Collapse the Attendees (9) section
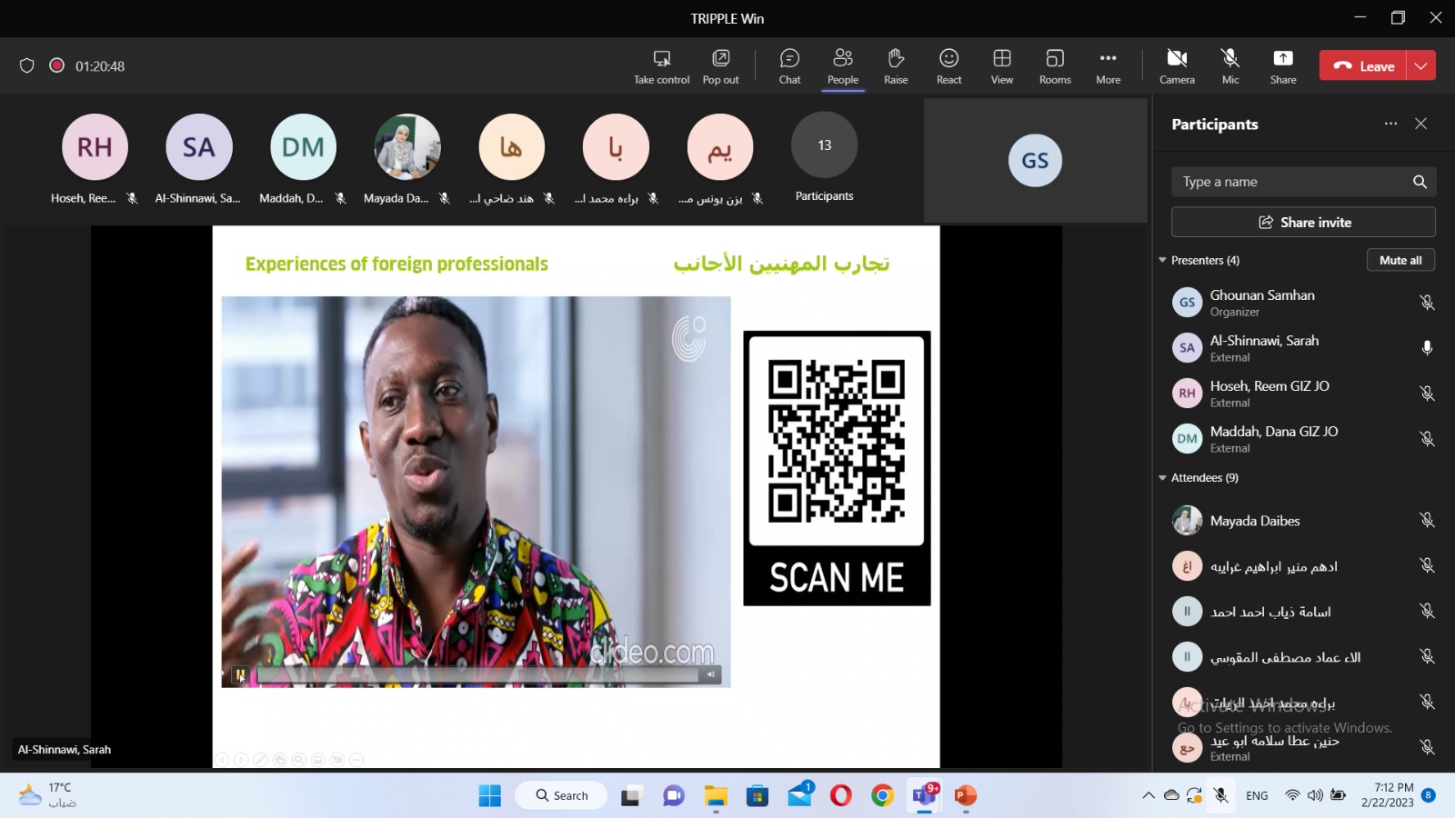The height and width of the screenshot is (818, 1455). (x=1162, y=478)
